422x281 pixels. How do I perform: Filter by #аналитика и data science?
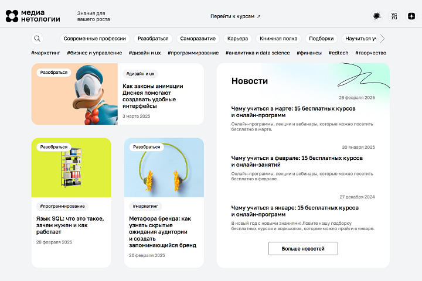(257, 53)
